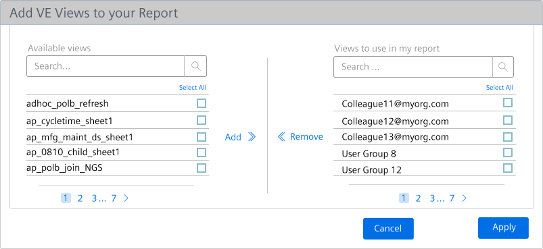
Task: Tick the ap_mfg_maint_ds_sheet1 checkbox
Action: 202,137
